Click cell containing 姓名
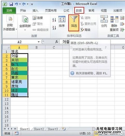Viewport: 125px width, 136px height. click(x=19, y=52)
